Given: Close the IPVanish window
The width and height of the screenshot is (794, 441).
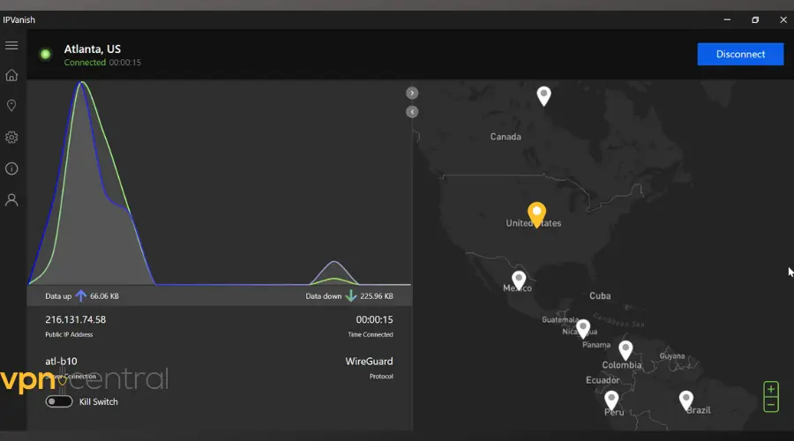Looking at the screenshot, I should (x=783, y=19).
